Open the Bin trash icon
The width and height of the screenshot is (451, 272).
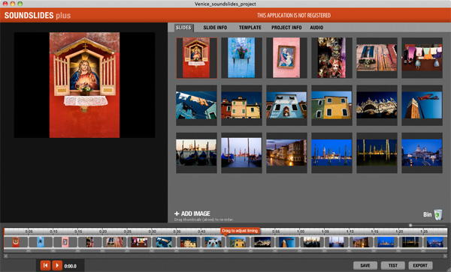pyautogui.click(x=437, y=214)
